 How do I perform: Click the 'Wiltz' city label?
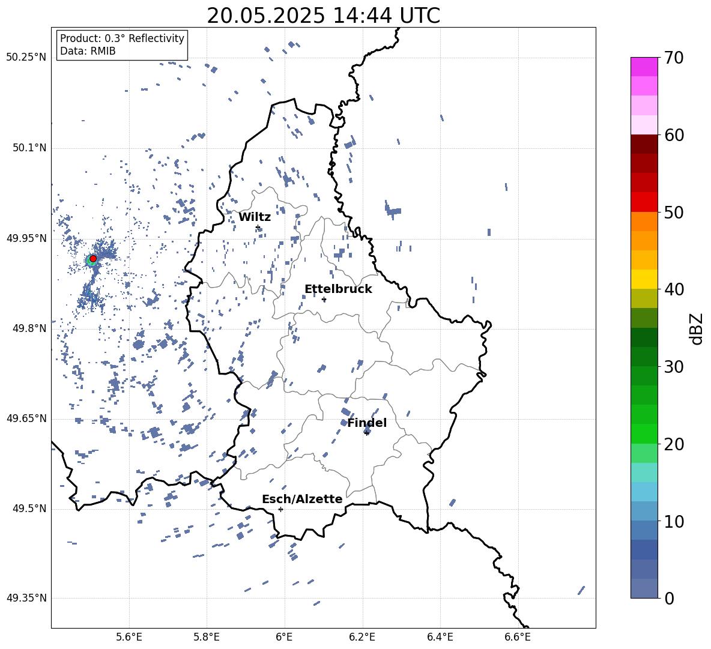255,217
